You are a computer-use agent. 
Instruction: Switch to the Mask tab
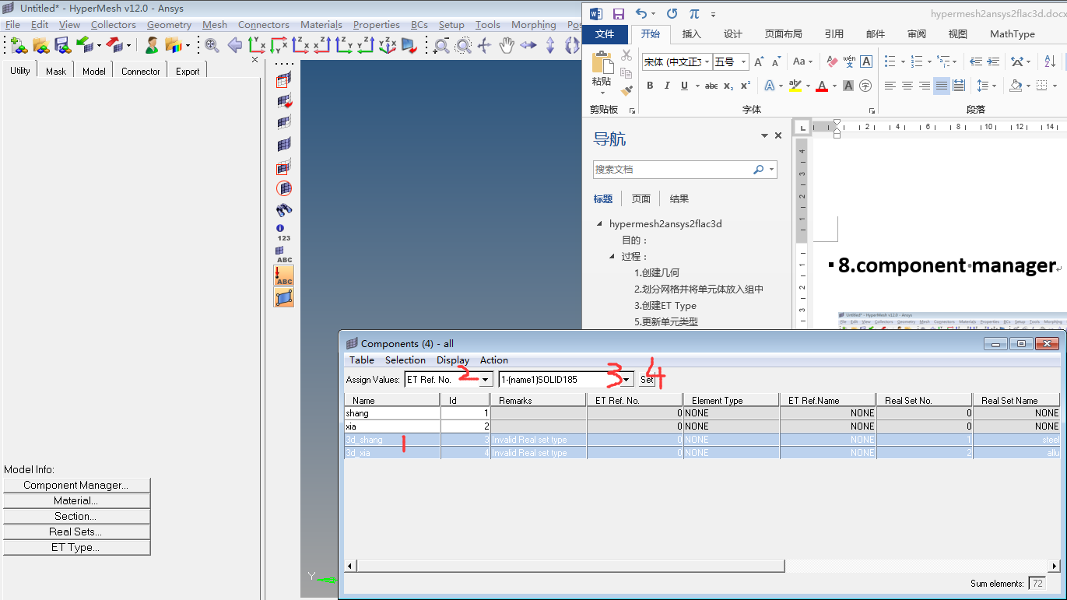[x=56, y=71]
